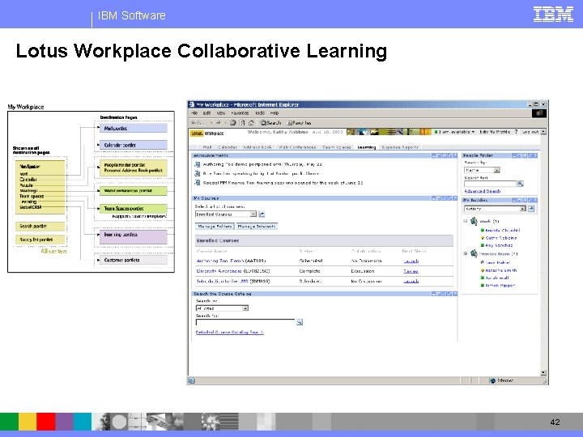This screenshot has height=437, width=583.
Task: Minimize the Search the Course Catalog portlet
Action: pyautogui.click(x=433, y=294)
